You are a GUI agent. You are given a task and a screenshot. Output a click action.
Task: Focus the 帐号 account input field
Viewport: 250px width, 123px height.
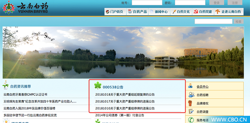pyautogui.click(x=147, y=3)
